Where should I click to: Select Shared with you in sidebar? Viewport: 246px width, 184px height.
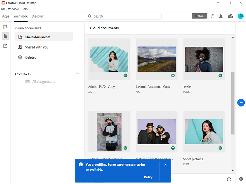(x=36, y=47)
